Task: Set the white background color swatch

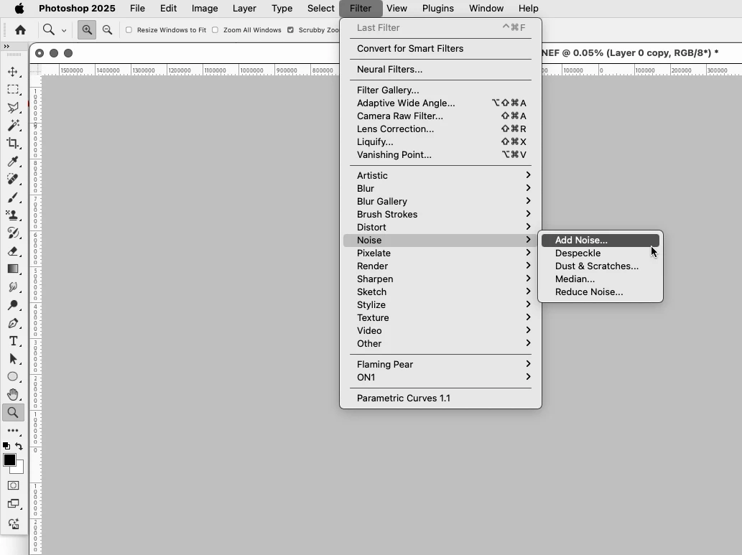Action: tap(19, 470)
